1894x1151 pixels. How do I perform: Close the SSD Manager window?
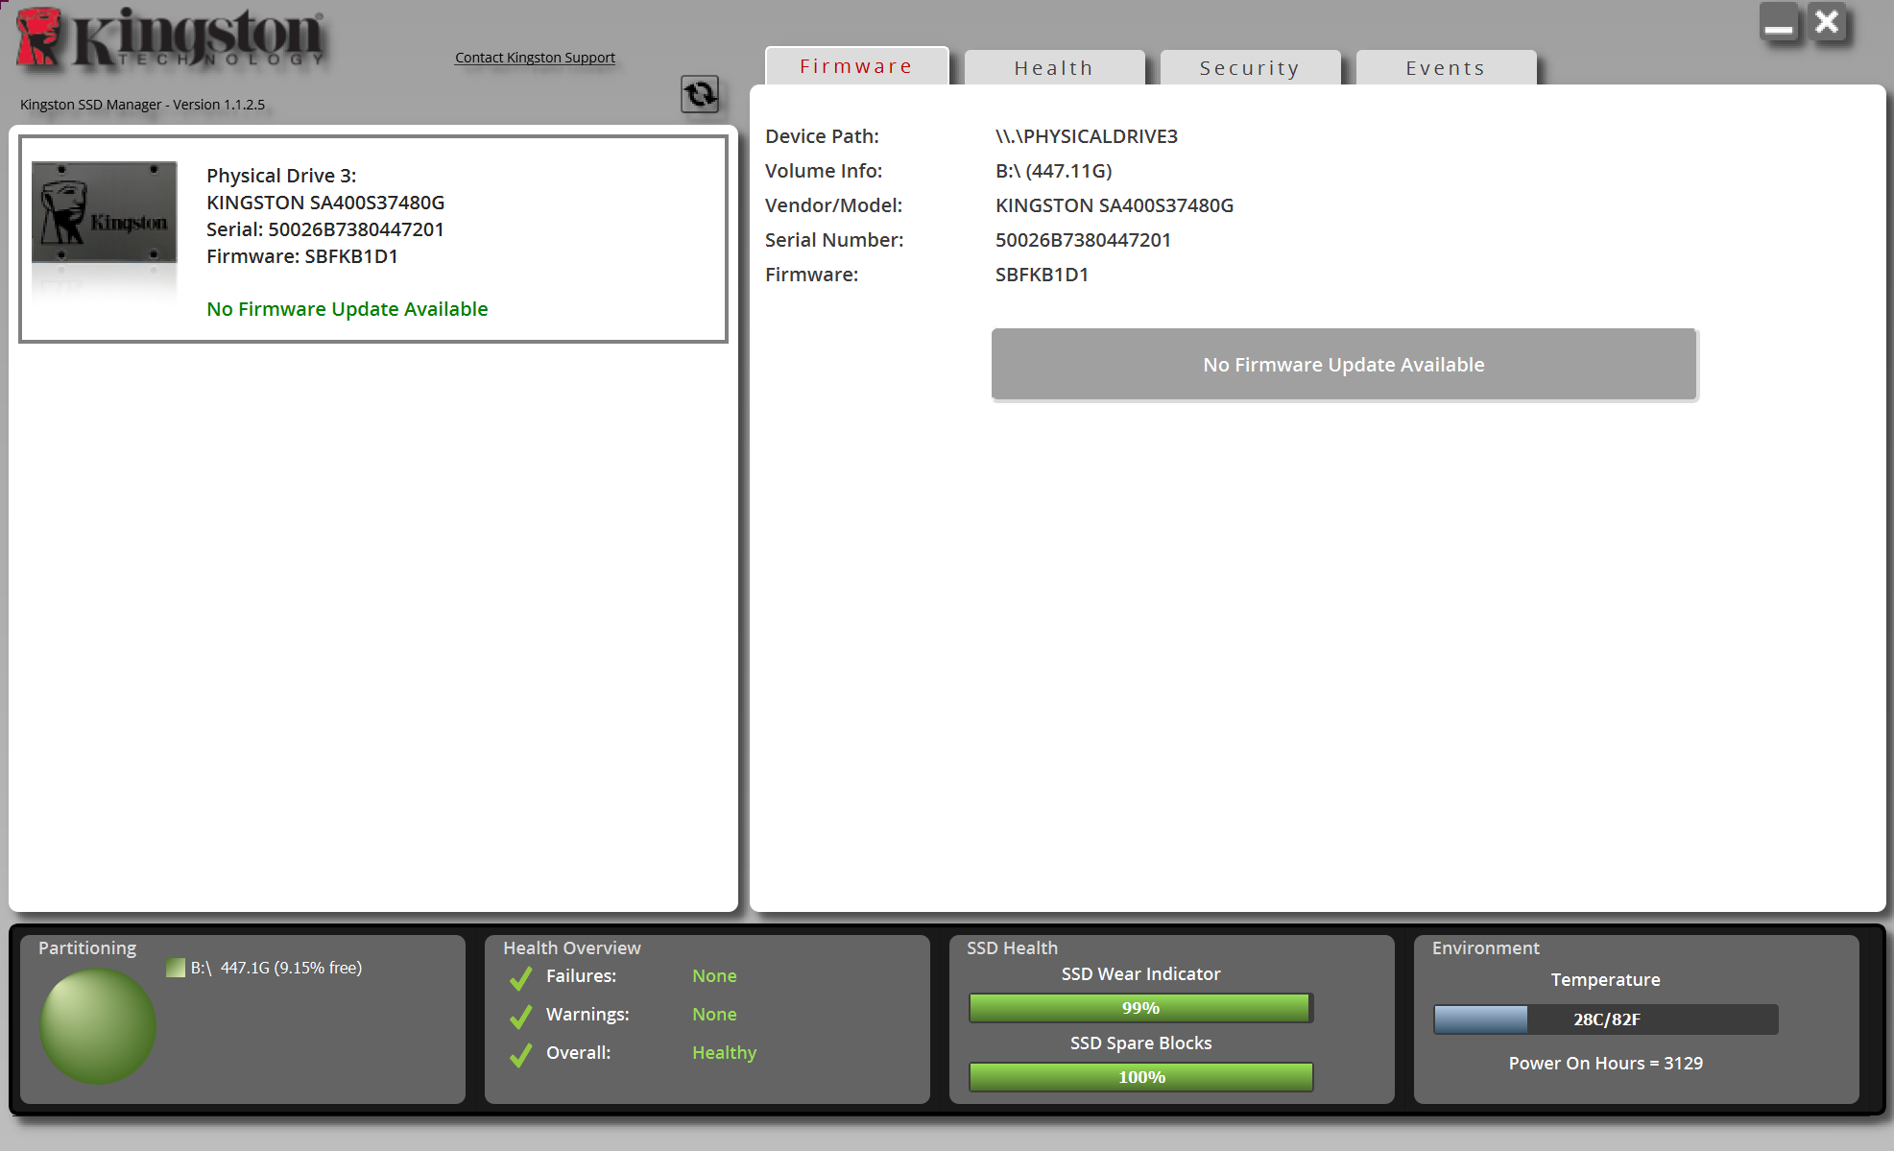[1827, 22]
